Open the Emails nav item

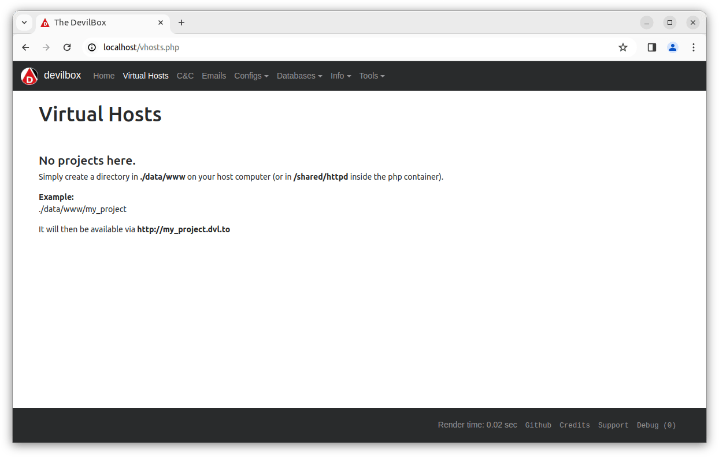coord(214,76)
